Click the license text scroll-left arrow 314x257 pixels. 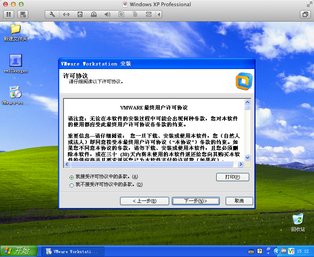67,164
